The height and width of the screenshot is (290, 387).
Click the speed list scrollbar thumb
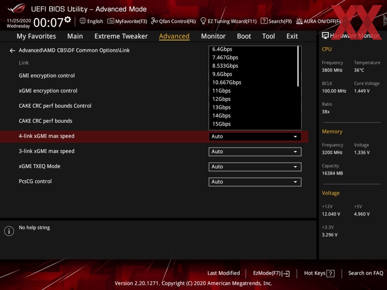click(x=298, y=66)
